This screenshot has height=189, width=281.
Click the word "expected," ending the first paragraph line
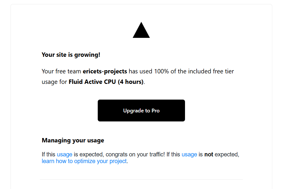coord(227,154)
